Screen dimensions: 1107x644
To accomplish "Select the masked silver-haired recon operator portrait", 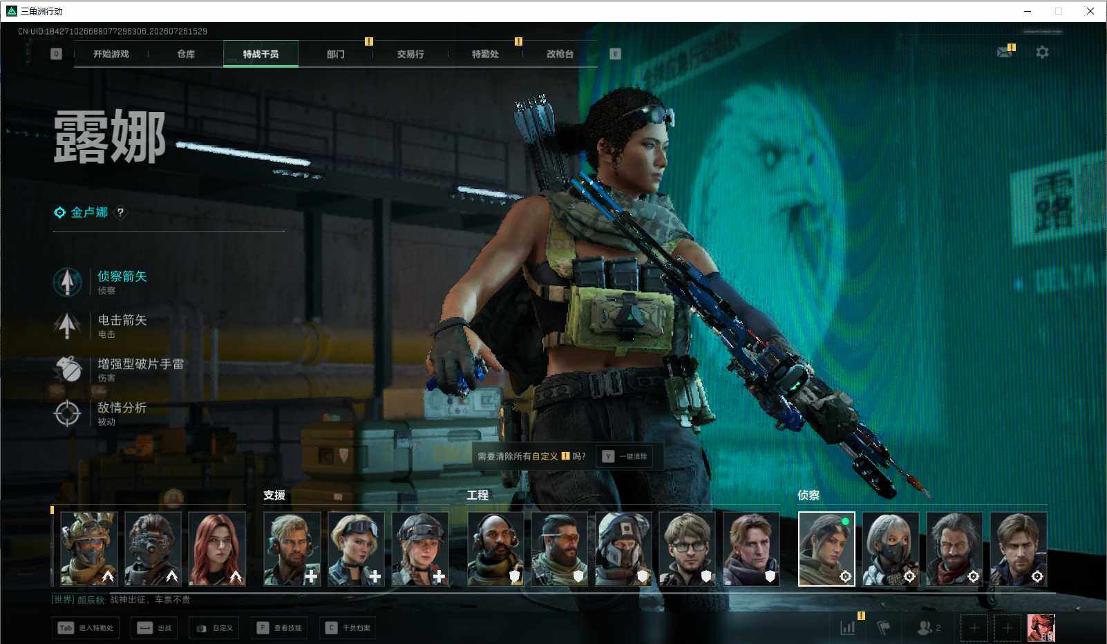I will click(x=891, y=549).
